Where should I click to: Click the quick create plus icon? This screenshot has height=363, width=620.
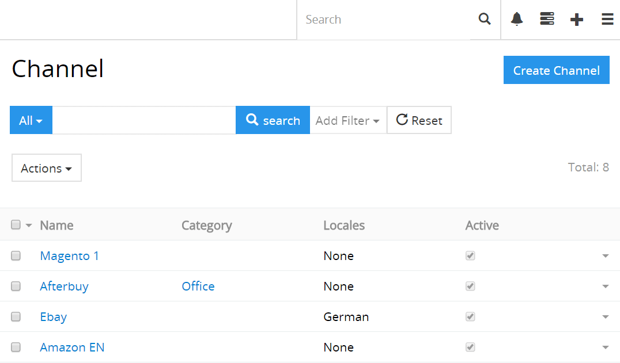pyautogui.click(x=576, y=20)
